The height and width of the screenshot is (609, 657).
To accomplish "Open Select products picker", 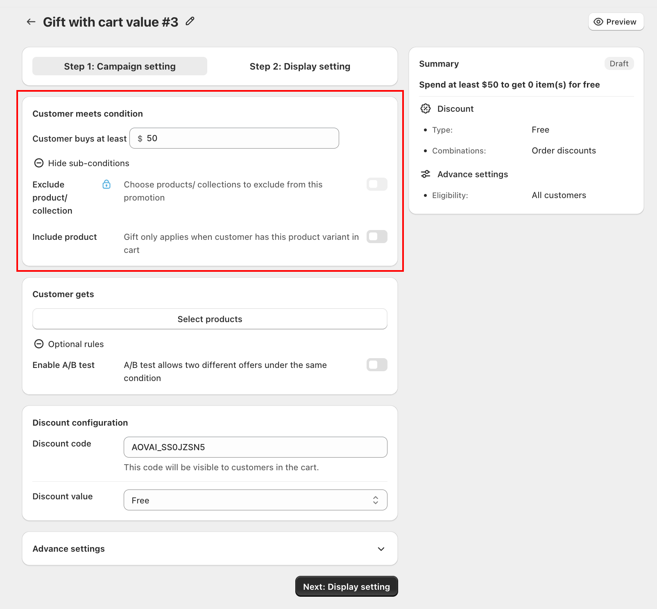I will point(210,319).
